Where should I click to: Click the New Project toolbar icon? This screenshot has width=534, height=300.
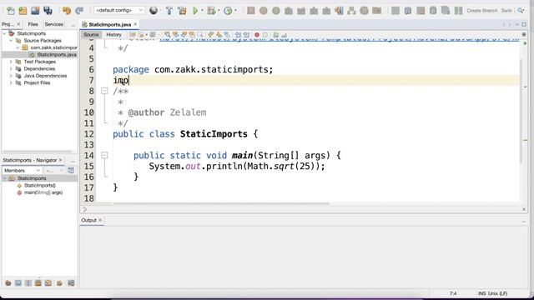[23, 11]
